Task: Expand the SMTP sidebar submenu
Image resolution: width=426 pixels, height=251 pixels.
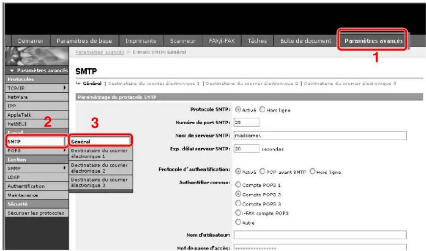Action: [x=37, y=142]
